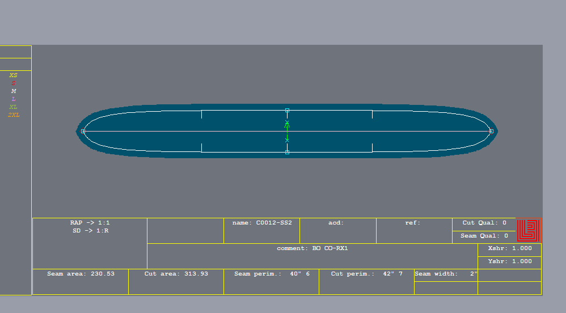Click the left tip point of the piece
The image size is (566, 313).
click(83, 131)
